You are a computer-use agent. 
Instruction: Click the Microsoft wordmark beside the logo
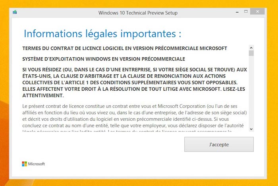[x=36, y=164]
